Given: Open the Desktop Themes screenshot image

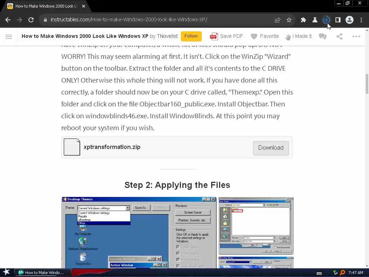Looking at the screenshot, I should [139, 233].
